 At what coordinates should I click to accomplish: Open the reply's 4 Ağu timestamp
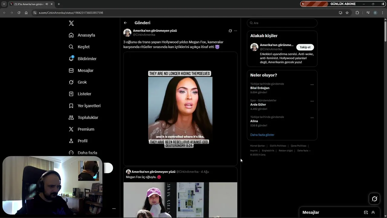tap(205, 172)
